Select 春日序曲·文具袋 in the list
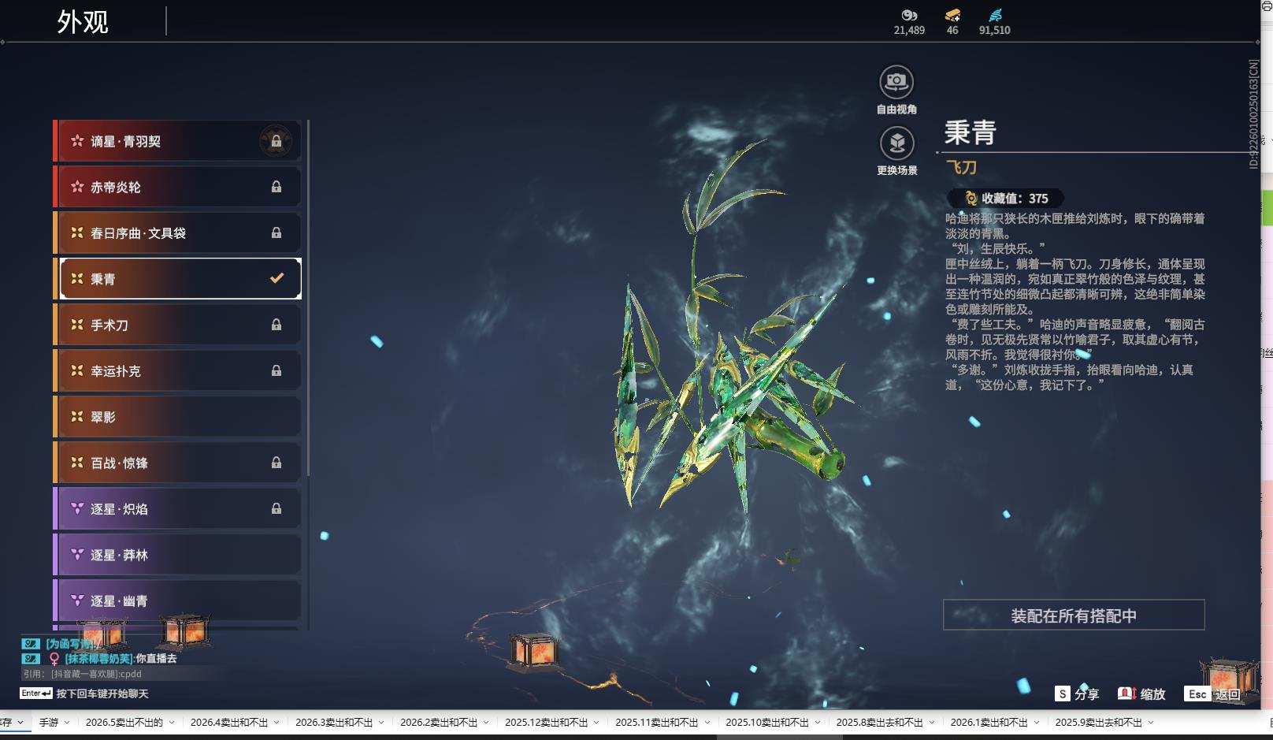 (177, 232)
